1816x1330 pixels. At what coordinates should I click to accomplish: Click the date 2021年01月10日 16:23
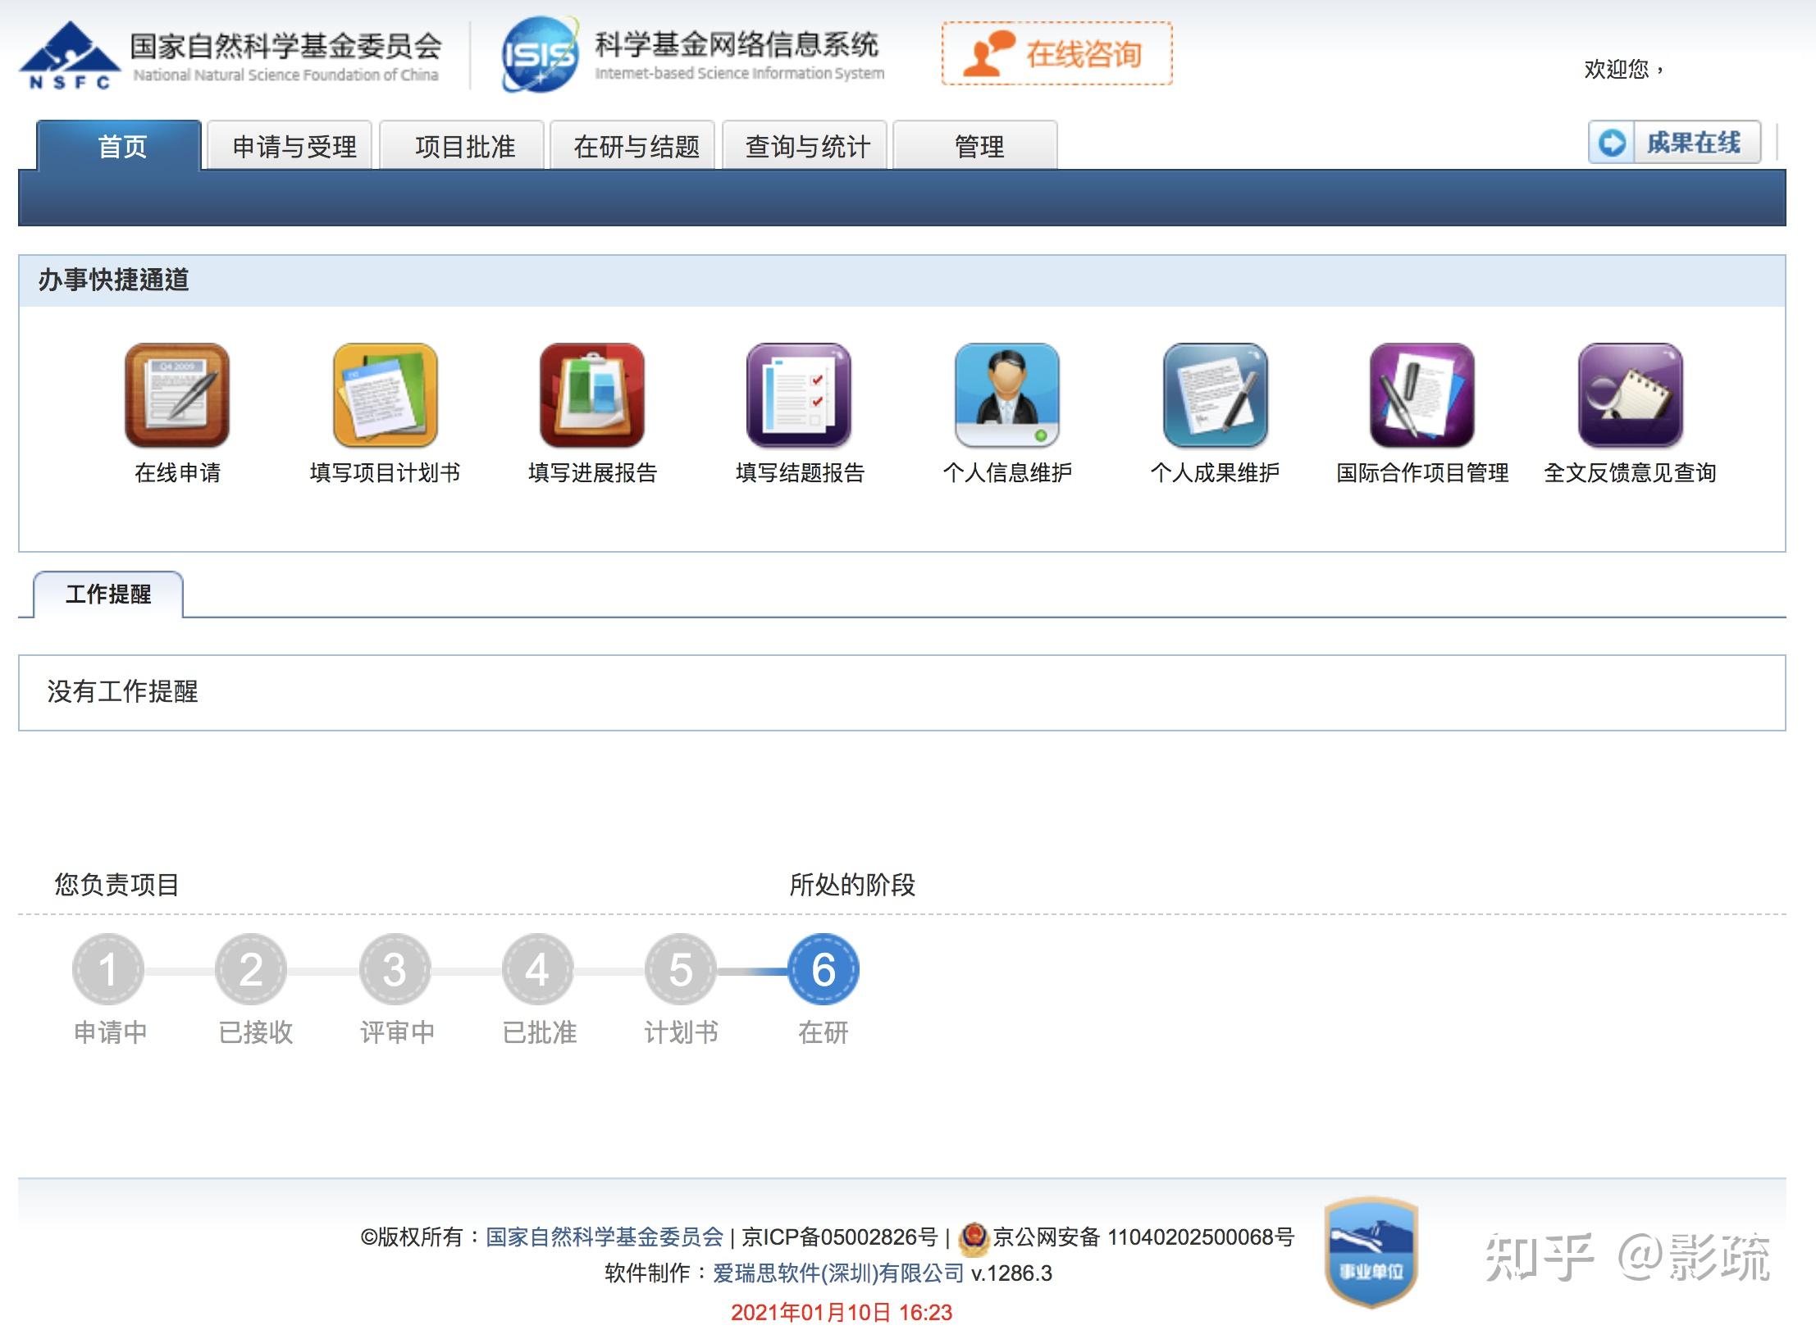click(x=842, y=1312)
